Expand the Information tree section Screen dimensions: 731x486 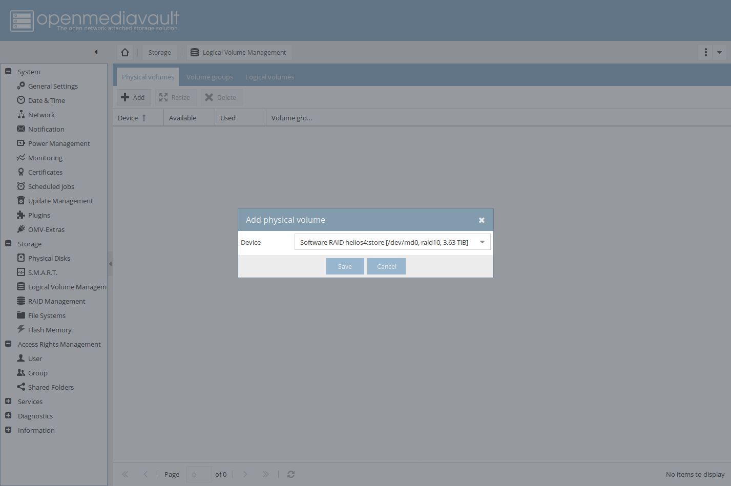8,430
